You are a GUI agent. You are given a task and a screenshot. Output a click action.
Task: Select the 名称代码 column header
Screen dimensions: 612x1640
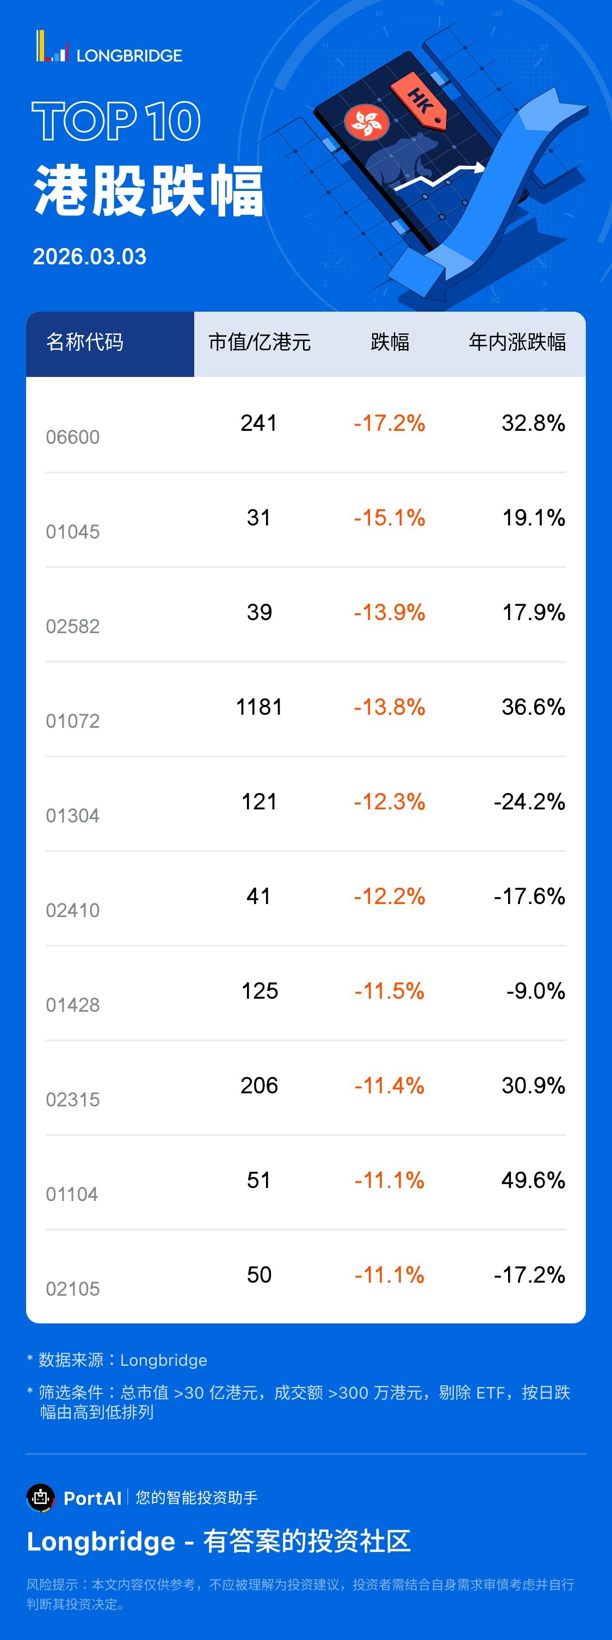click(x=85, y=343)
